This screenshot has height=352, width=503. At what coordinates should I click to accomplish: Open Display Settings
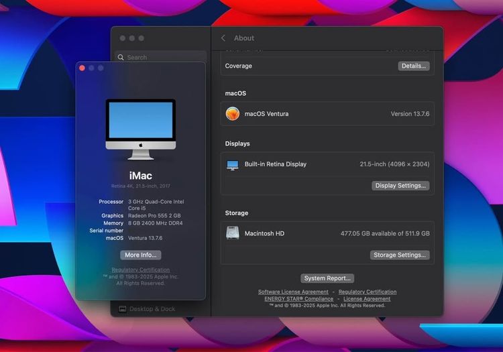coord(400,186)
